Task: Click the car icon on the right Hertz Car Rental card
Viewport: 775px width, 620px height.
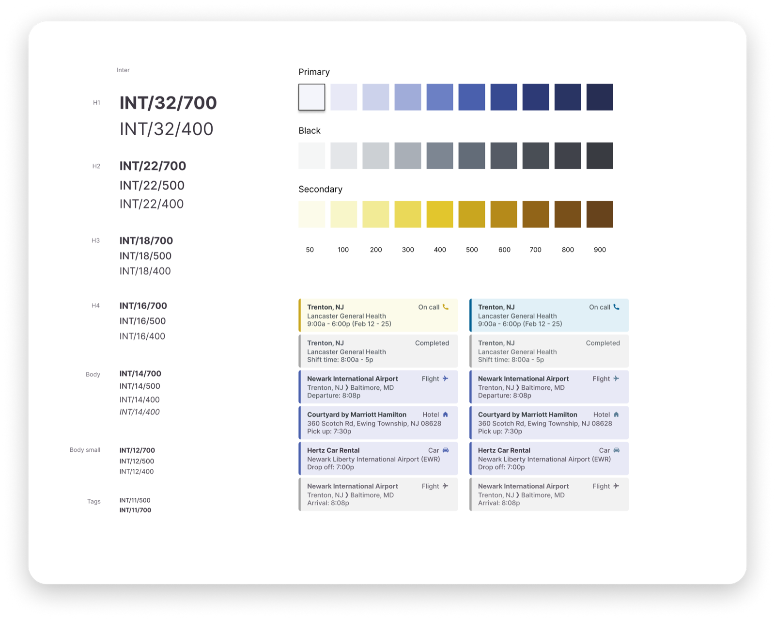Action: point(616,450)
